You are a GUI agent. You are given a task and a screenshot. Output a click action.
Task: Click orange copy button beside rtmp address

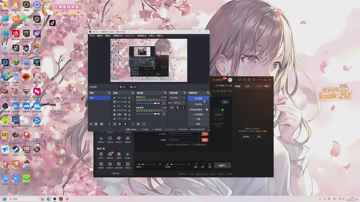point(205,134)
